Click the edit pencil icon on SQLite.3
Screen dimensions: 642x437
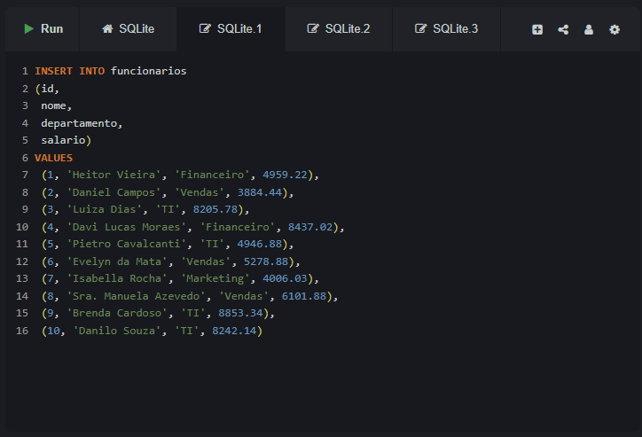point(420,28)
